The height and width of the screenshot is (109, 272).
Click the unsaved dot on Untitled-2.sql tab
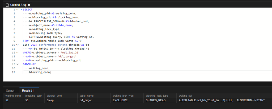pyautogui.click(x=29, y=5)
